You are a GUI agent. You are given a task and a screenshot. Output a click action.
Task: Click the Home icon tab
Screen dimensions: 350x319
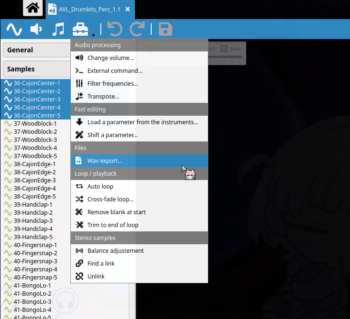(x=32, y=8)
